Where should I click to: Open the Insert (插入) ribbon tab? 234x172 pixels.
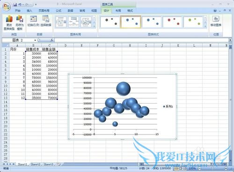[29, 11]
